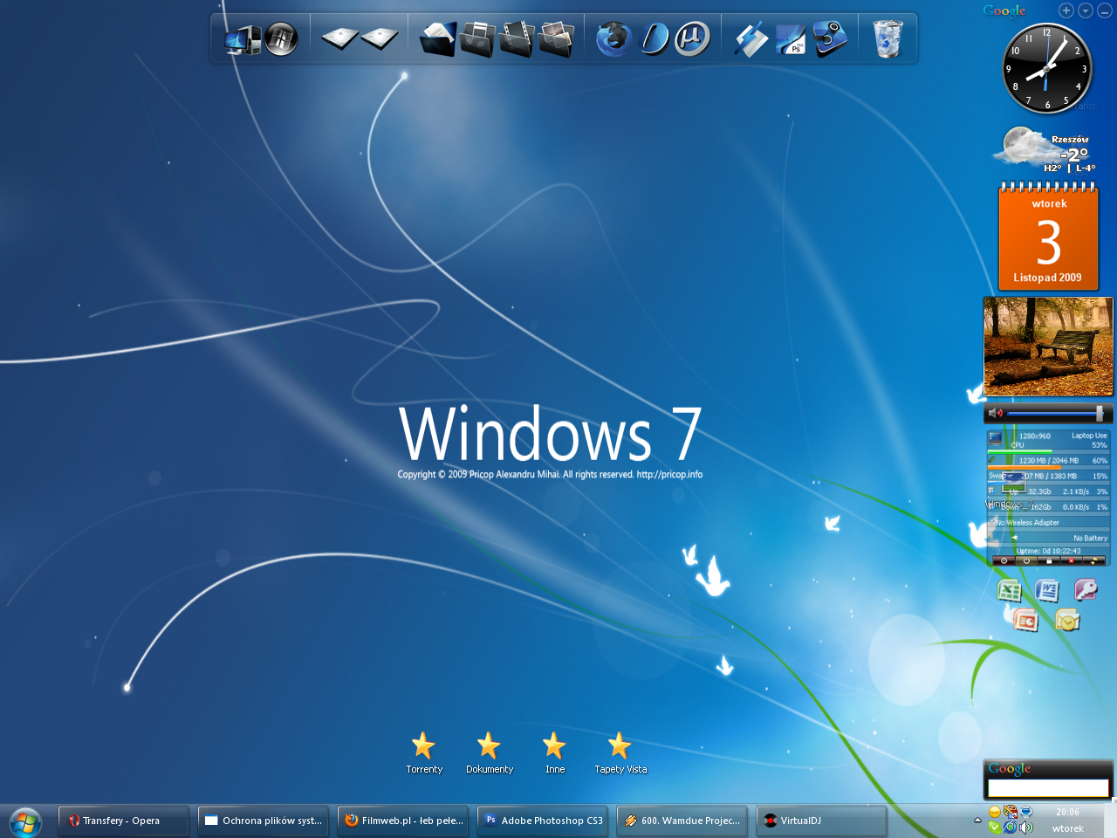Switch to Adobe Photoshop CS3 taskbar window

542,821
